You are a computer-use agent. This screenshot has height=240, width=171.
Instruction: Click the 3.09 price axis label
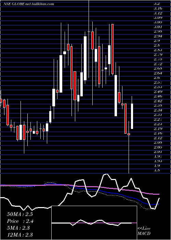(158, 17)
